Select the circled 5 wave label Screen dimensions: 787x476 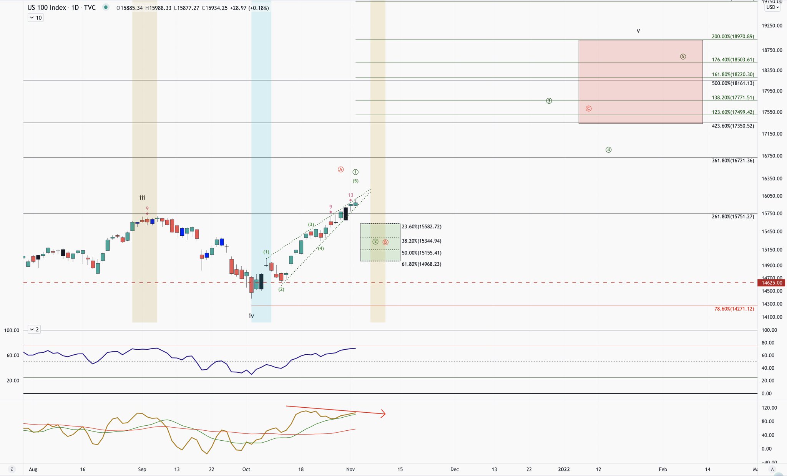(x=683, y=56)
